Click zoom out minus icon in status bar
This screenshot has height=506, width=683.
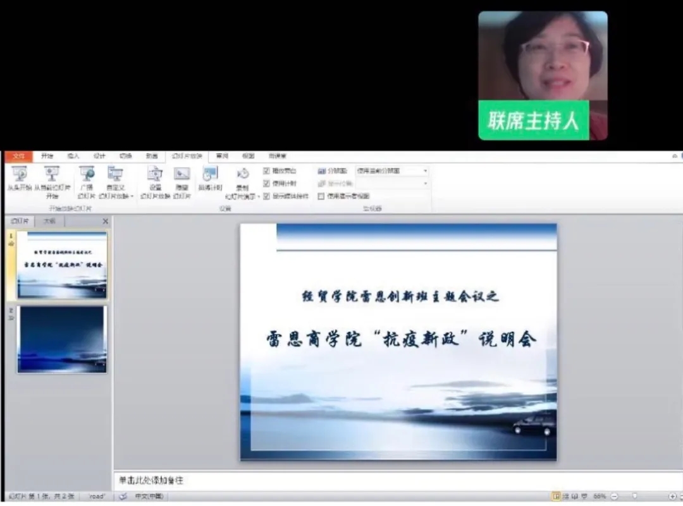pos(612,497)
